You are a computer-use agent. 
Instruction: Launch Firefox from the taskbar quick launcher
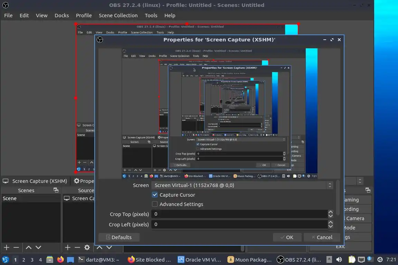click(60, 260)
